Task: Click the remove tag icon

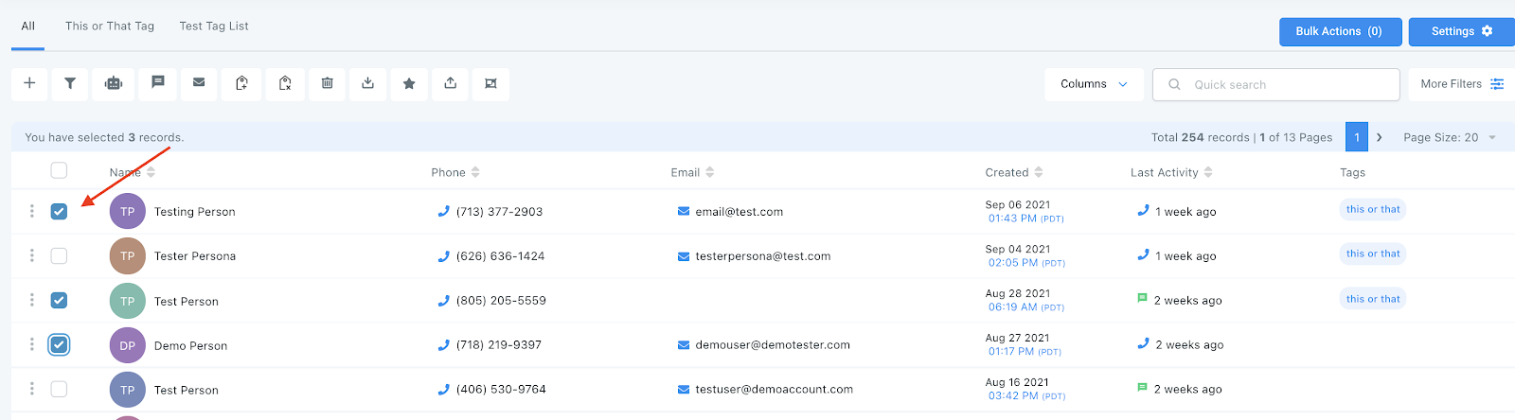Action: click(x=285, y=83)
